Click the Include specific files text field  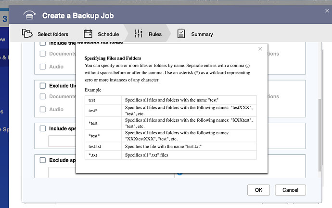(x=62, y=140)
